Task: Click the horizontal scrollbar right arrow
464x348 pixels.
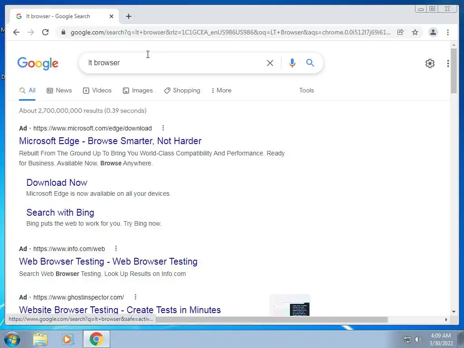Action: 446,319
